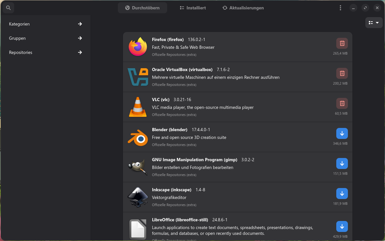Click the Vektorgrafikeditor description
385x241 pixels.
169,197
